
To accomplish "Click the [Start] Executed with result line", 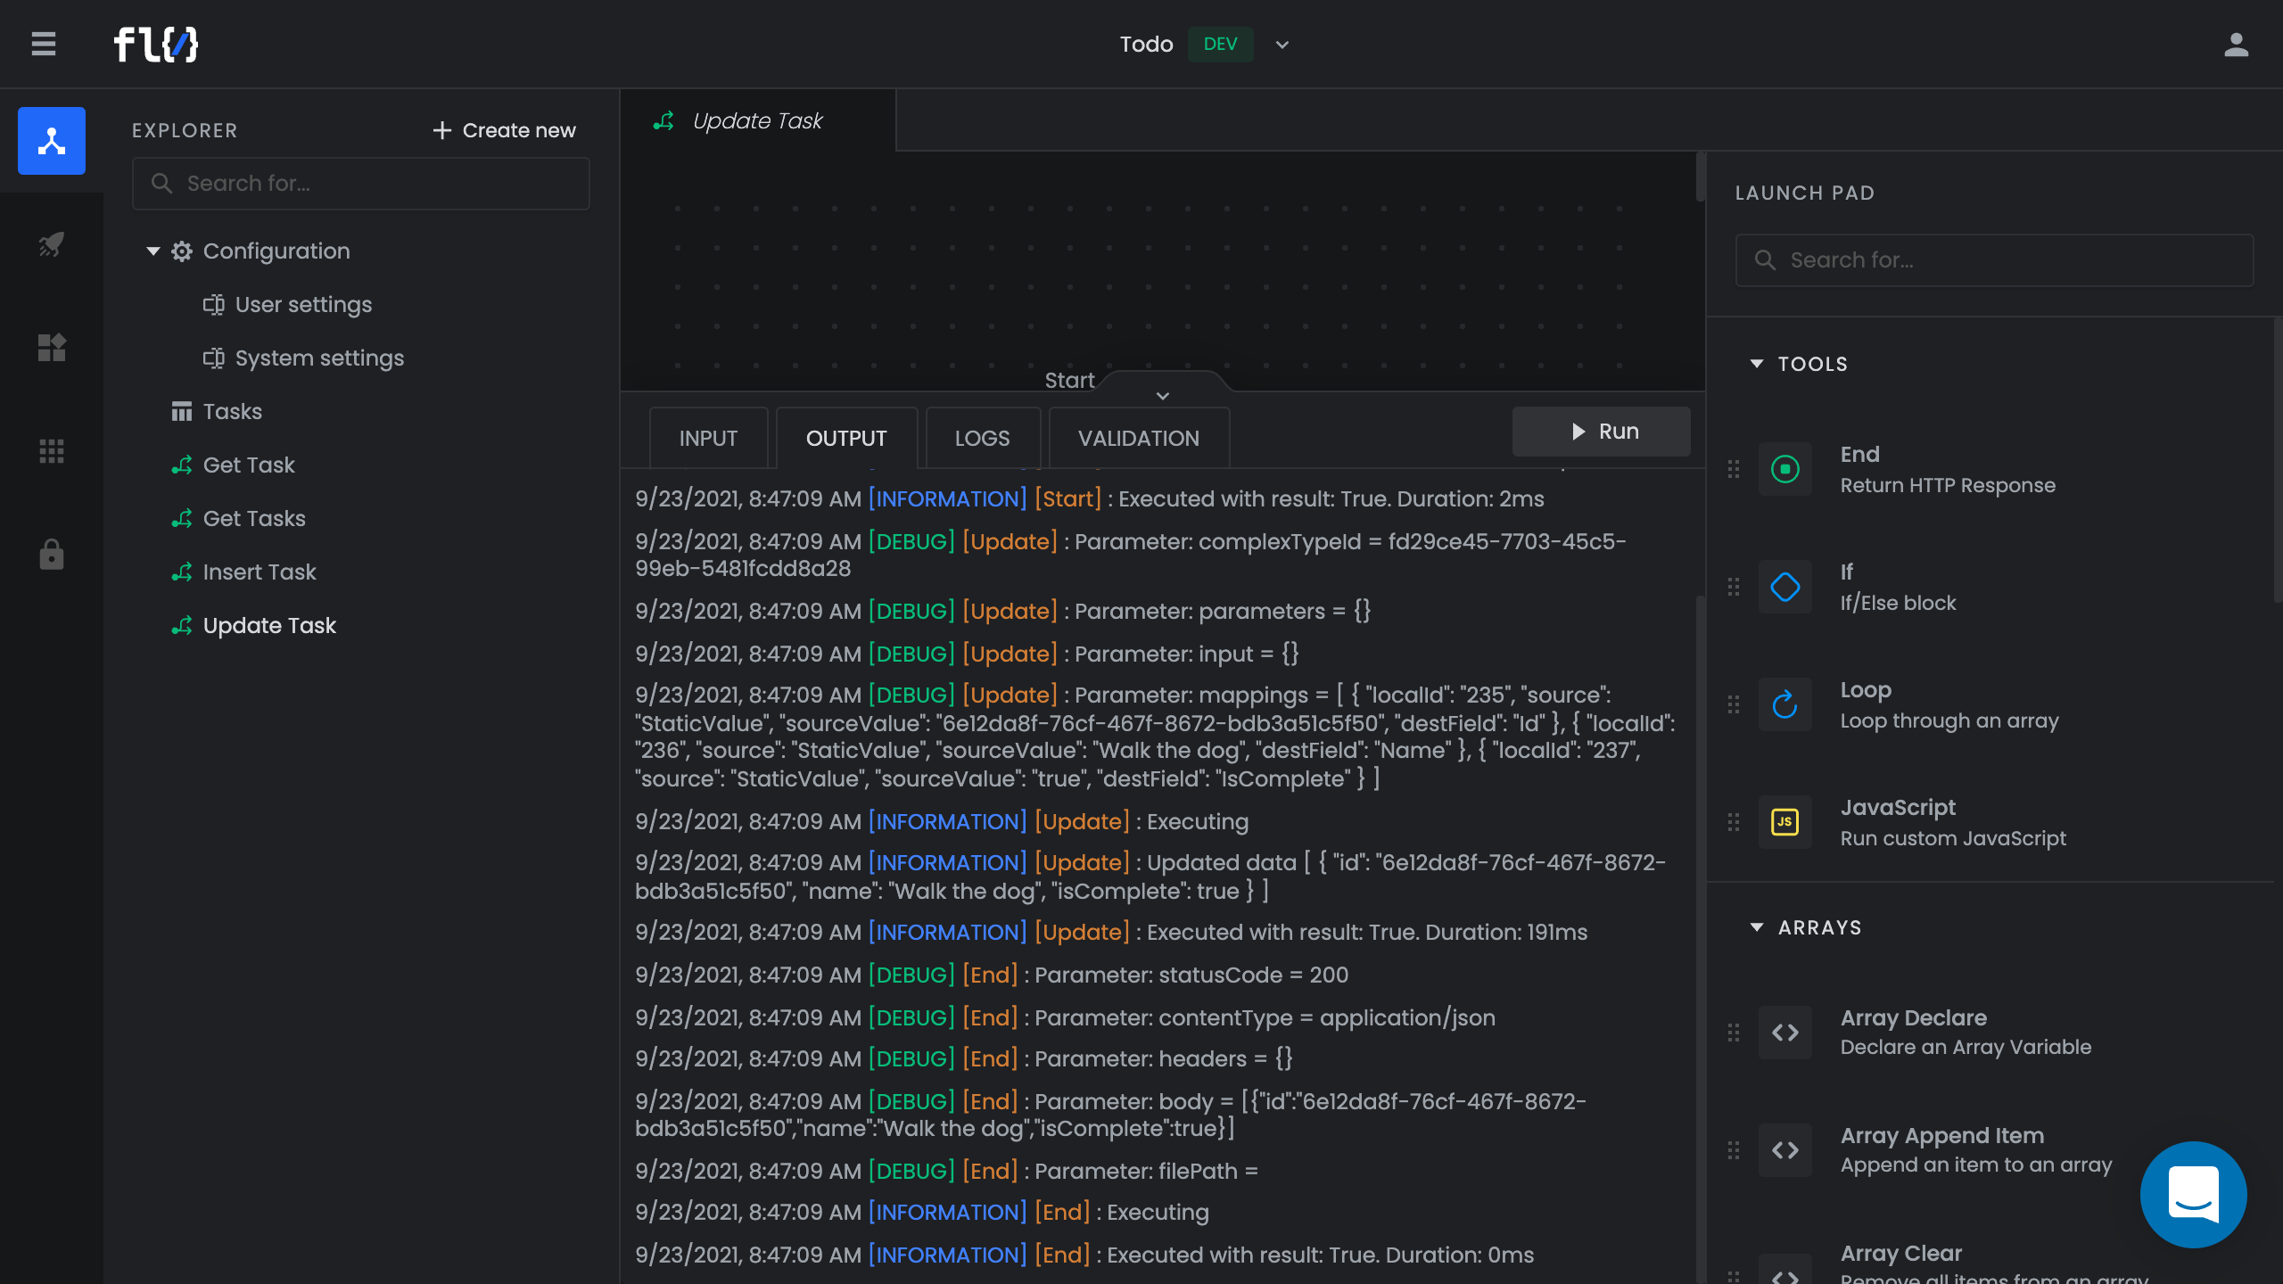I will point(1090,499).
